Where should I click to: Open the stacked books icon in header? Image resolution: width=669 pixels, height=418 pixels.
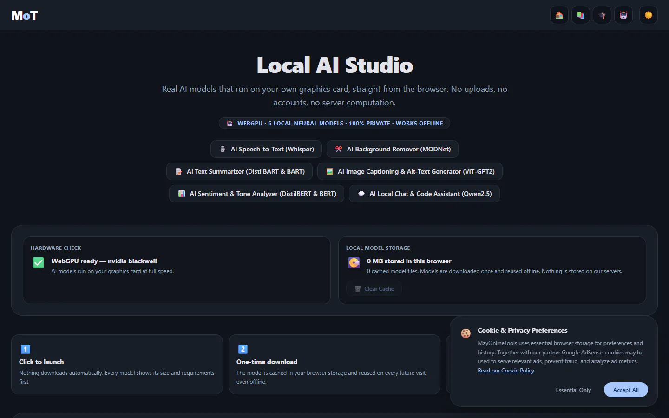581,15
